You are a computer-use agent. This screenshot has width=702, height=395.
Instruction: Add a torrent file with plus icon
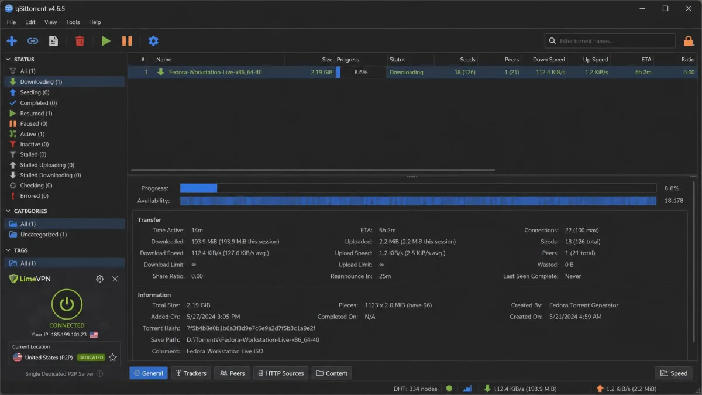coord(12,41)
